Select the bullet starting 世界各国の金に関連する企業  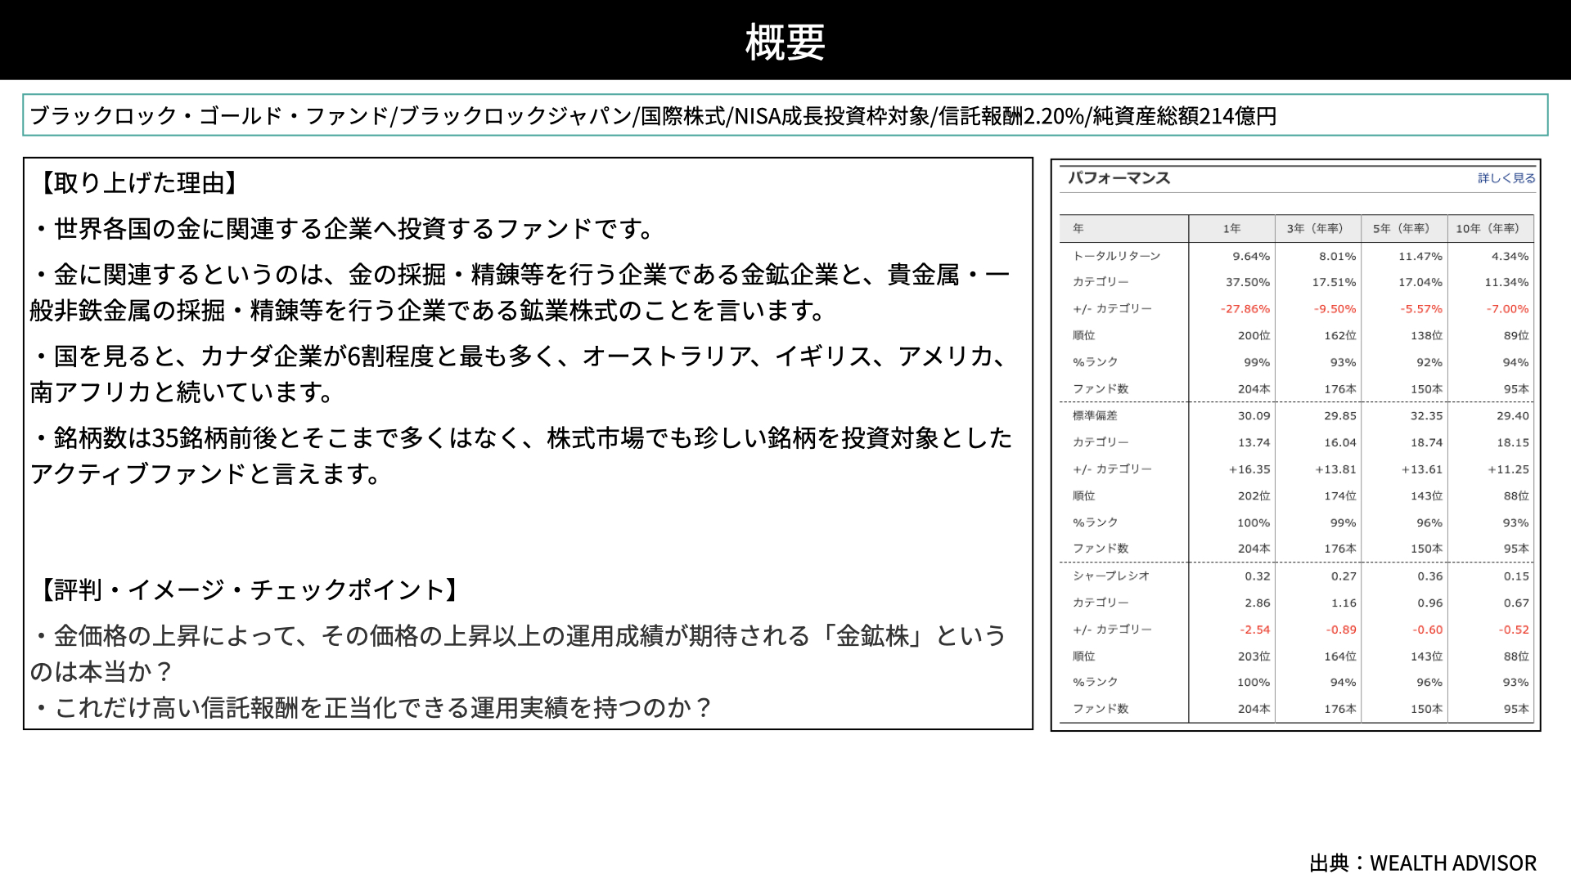tap(344, 229)
